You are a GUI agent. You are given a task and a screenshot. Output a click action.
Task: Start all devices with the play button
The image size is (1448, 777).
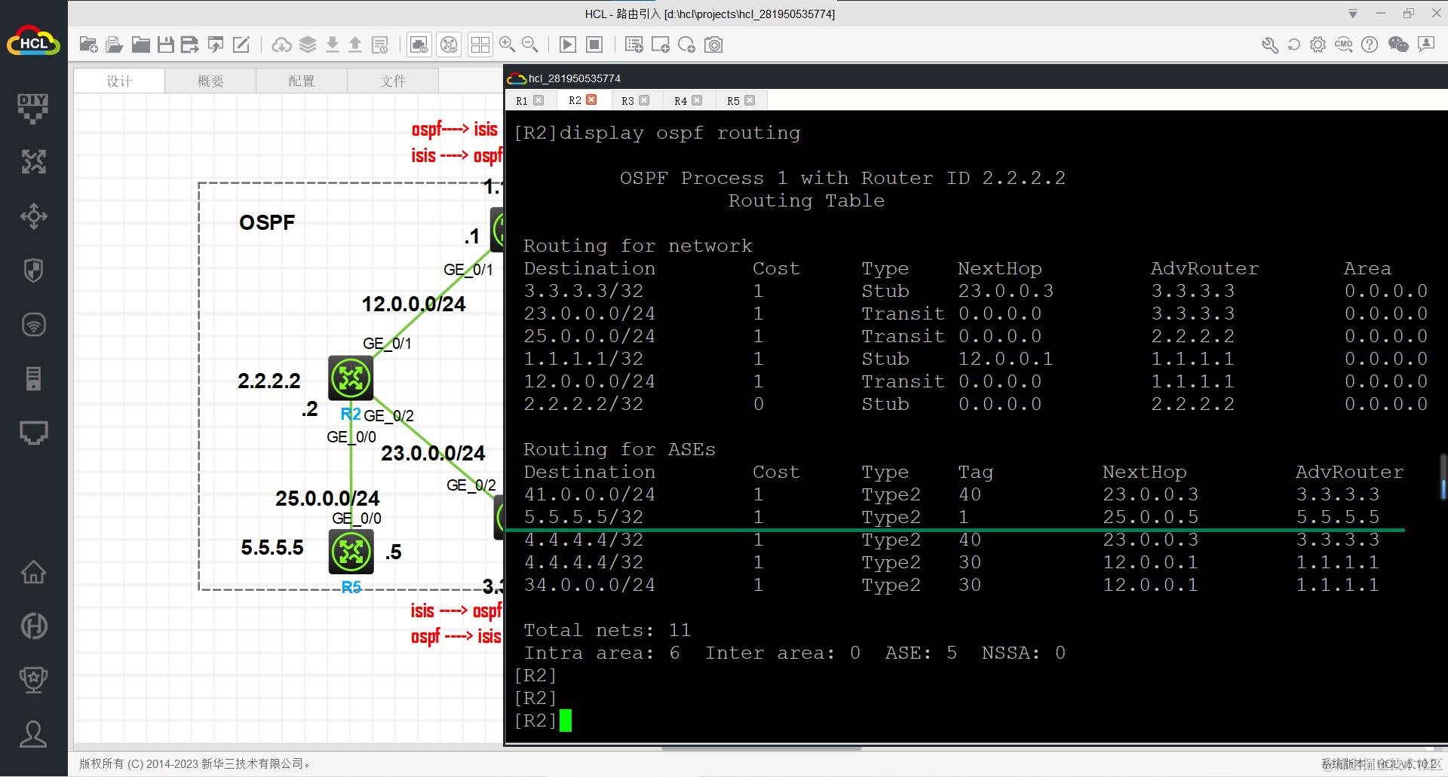[568, 44]
